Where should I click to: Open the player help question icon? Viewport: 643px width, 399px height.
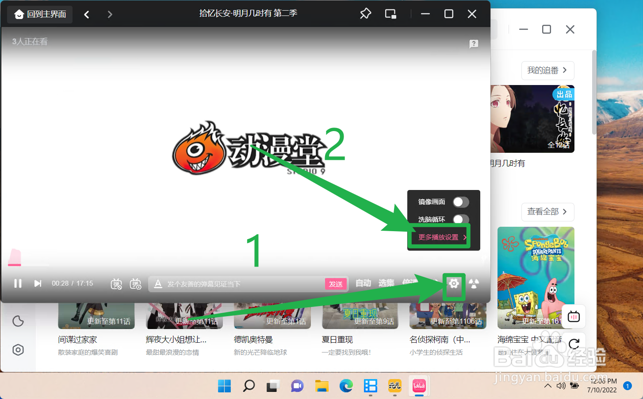474,44
